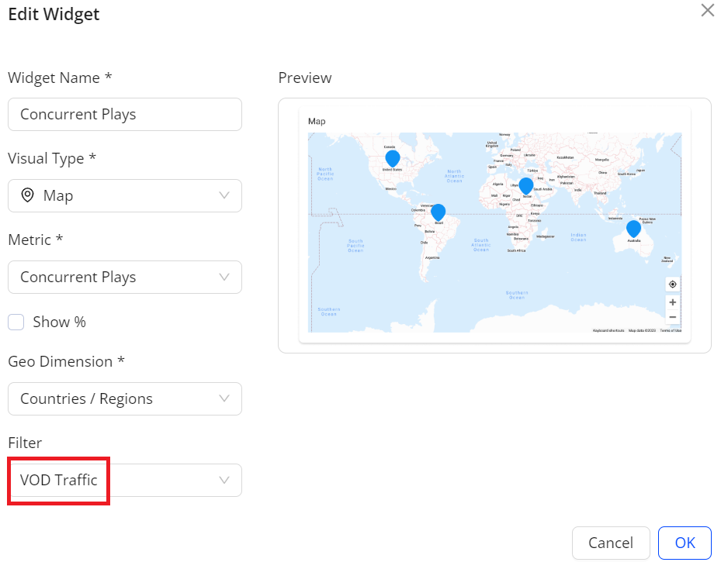The width and height of the screenshot is (721, 569).
Task: Zoom in the map with plus button
Action: pos(672,302)
